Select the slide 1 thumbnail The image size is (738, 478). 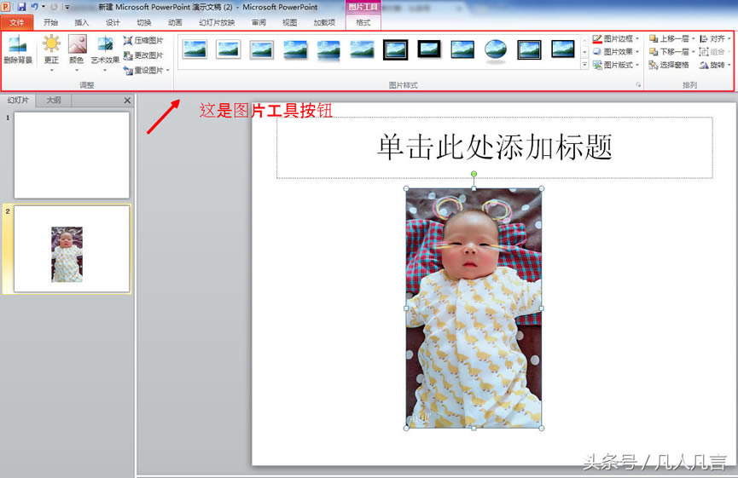coord(72,155)
